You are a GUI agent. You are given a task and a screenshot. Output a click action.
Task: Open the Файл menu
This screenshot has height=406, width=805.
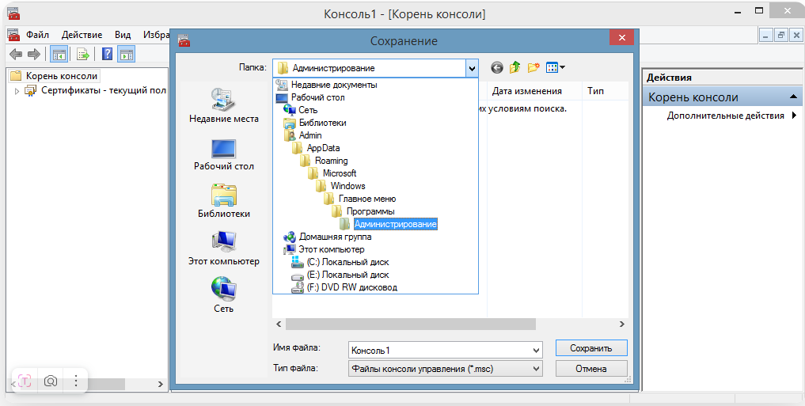pos(36,35)
